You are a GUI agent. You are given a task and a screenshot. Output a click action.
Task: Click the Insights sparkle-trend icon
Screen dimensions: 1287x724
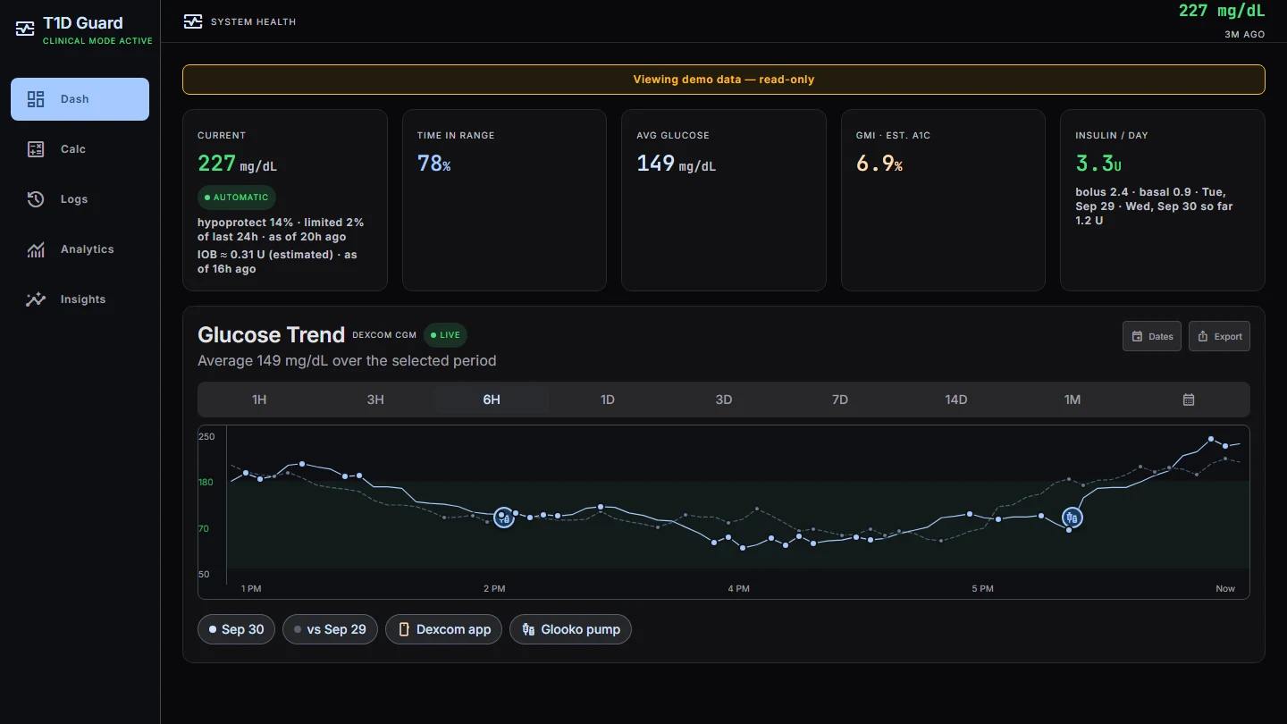tap(36, 299)
